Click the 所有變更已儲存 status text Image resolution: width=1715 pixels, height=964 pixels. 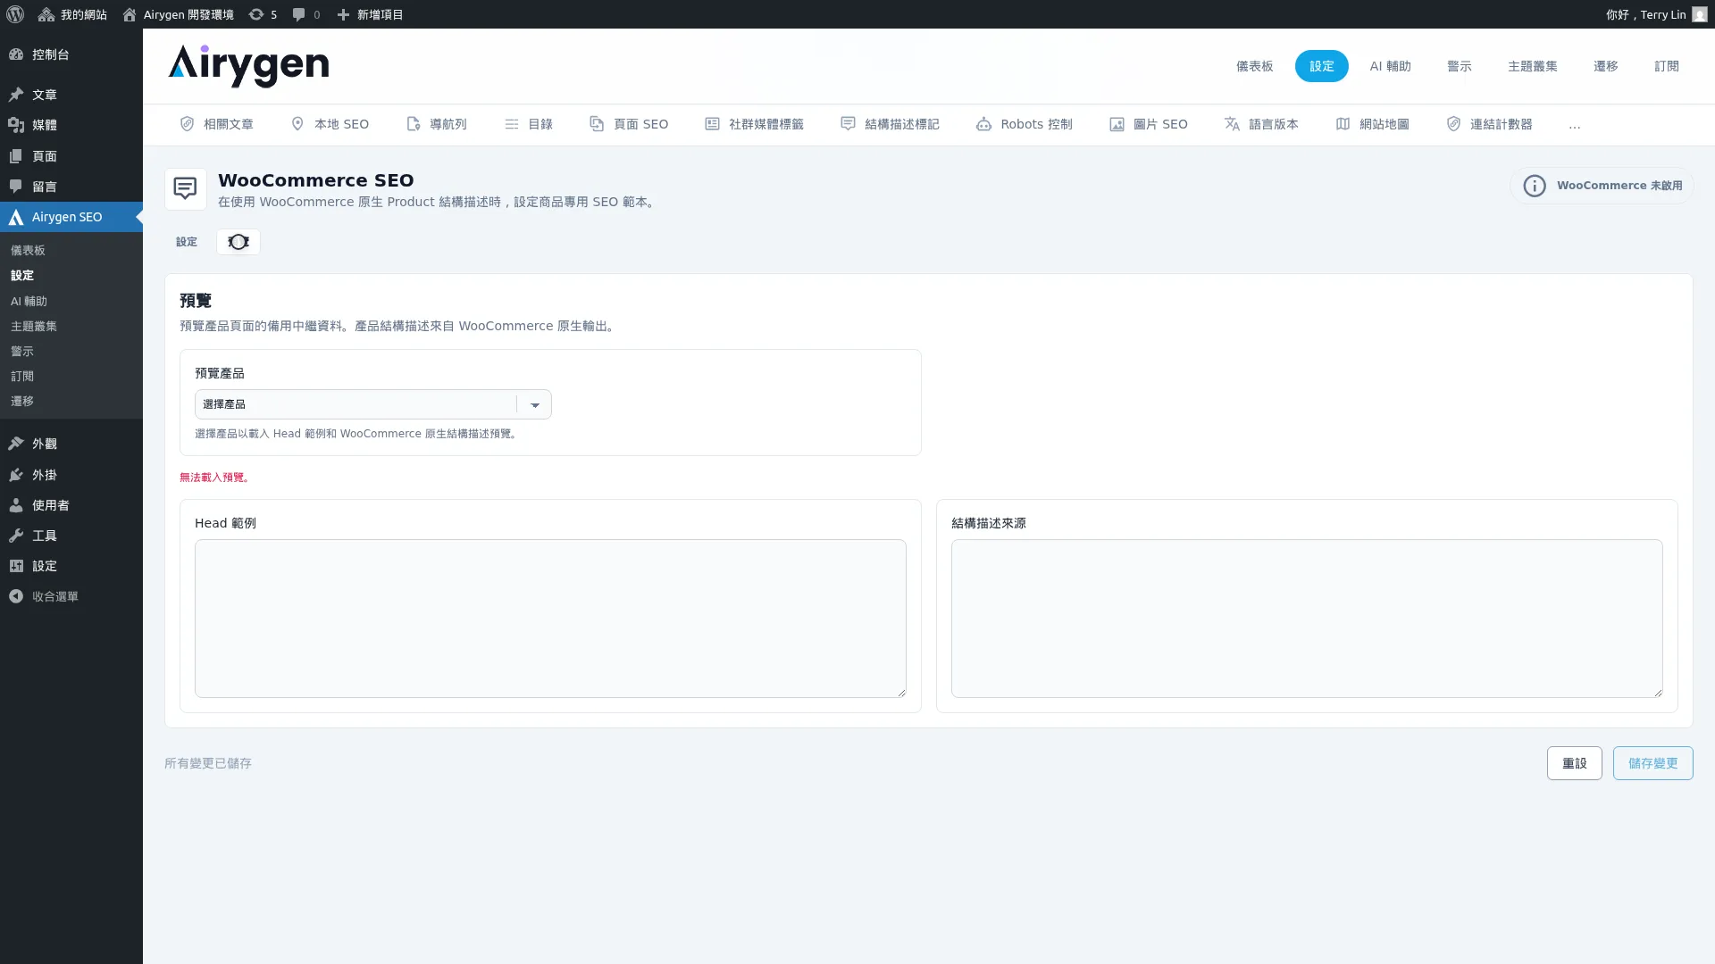(208, 763)
